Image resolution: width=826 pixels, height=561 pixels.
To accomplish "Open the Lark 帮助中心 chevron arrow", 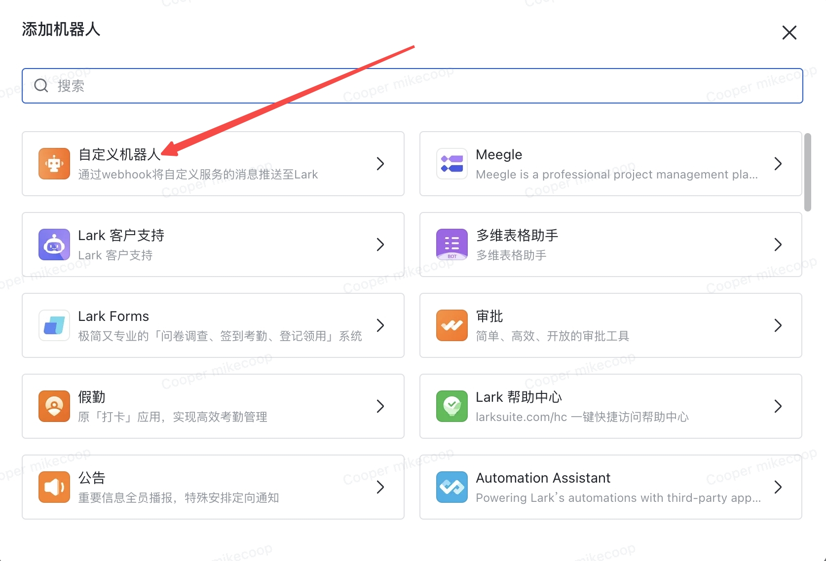I will coord(778,406).
